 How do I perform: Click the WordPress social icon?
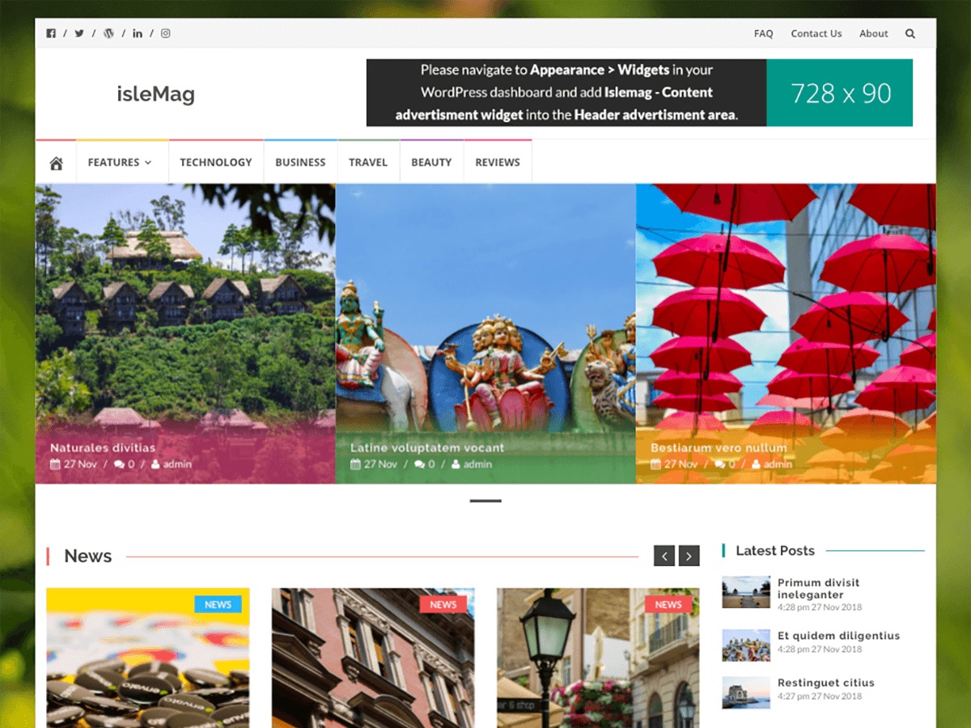[x=108, y=33]
